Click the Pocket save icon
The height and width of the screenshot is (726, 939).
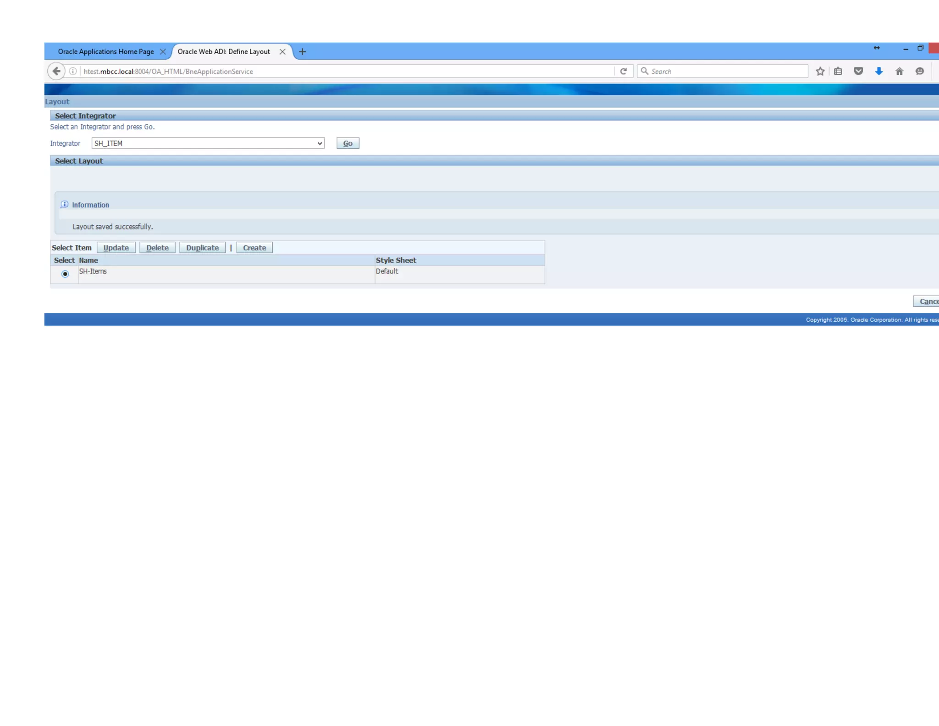(x=858, y=71)
